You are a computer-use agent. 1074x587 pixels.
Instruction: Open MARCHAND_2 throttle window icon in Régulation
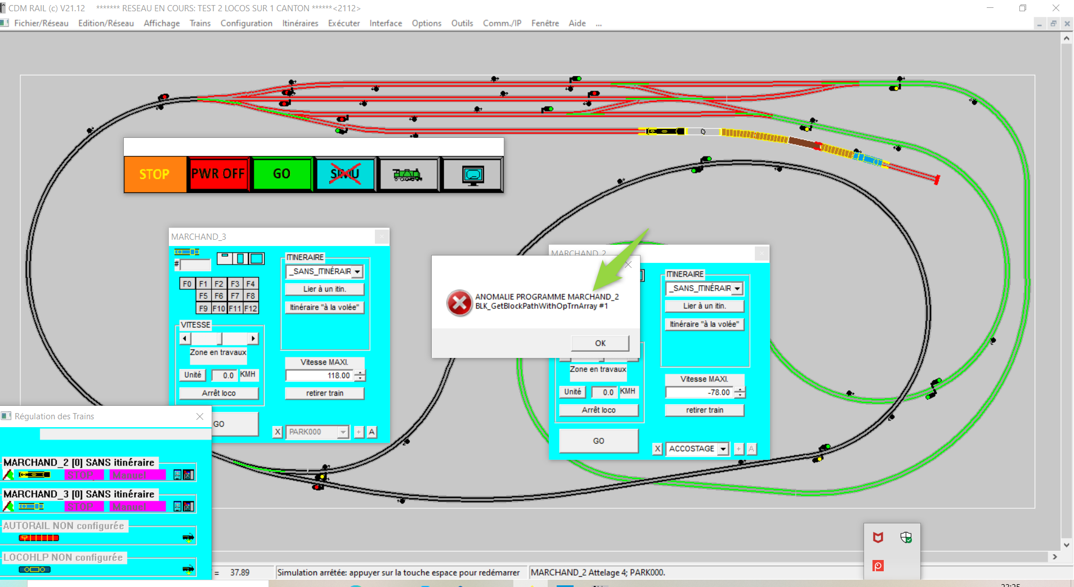point(178,475)
